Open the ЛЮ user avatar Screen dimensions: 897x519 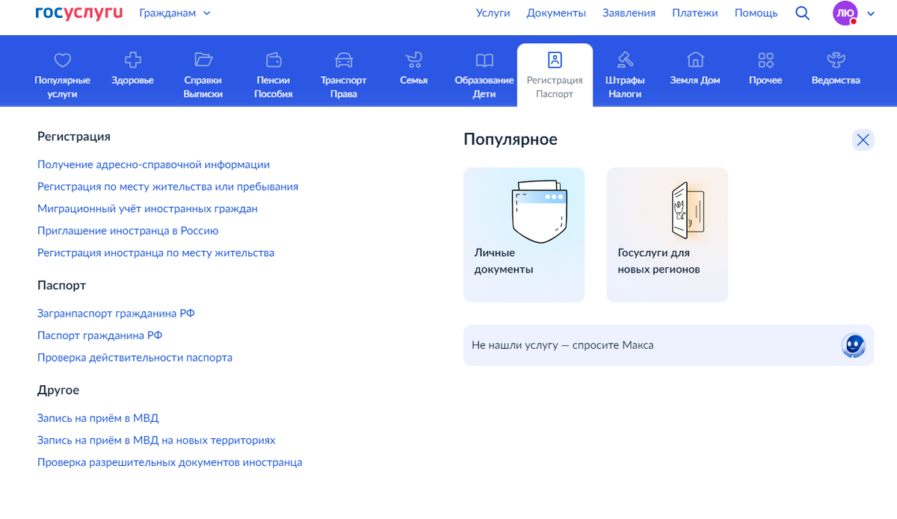(845, 13)
